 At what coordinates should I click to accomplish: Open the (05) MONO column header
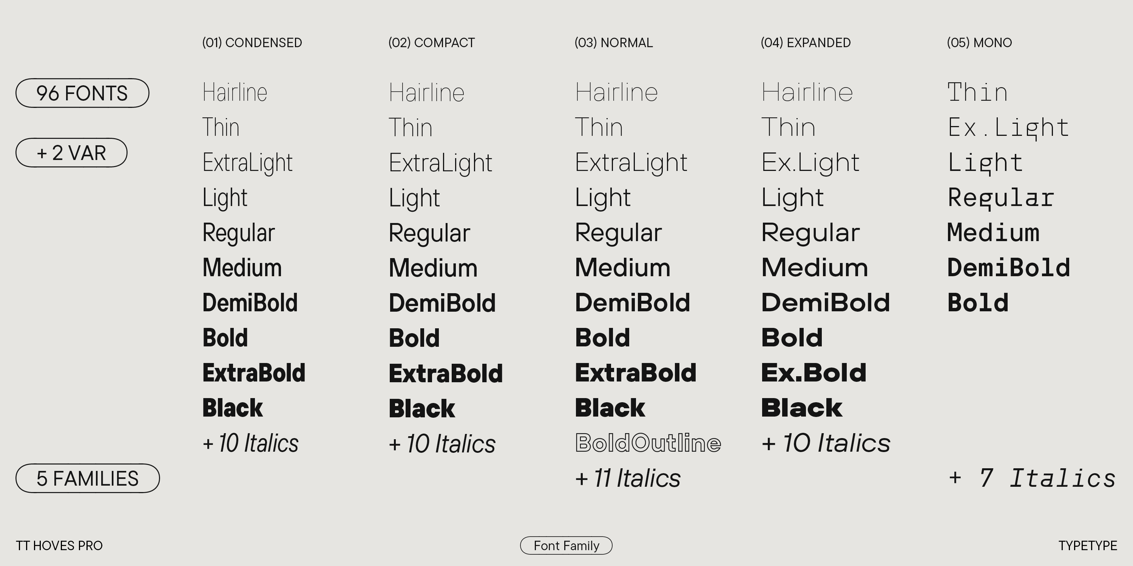pyautogui.click(x=979, y=43)
